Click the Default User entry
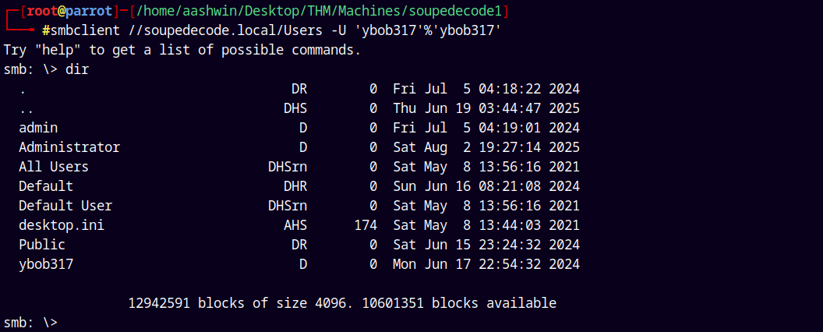Screen dimensions: 823x332 [x=65, y=206]
